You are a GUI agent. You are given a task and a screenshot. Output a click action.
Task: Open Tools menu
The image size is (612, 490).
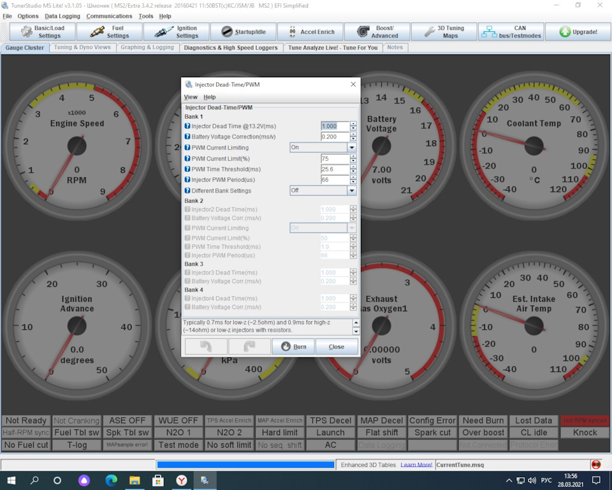coord(145,16)
